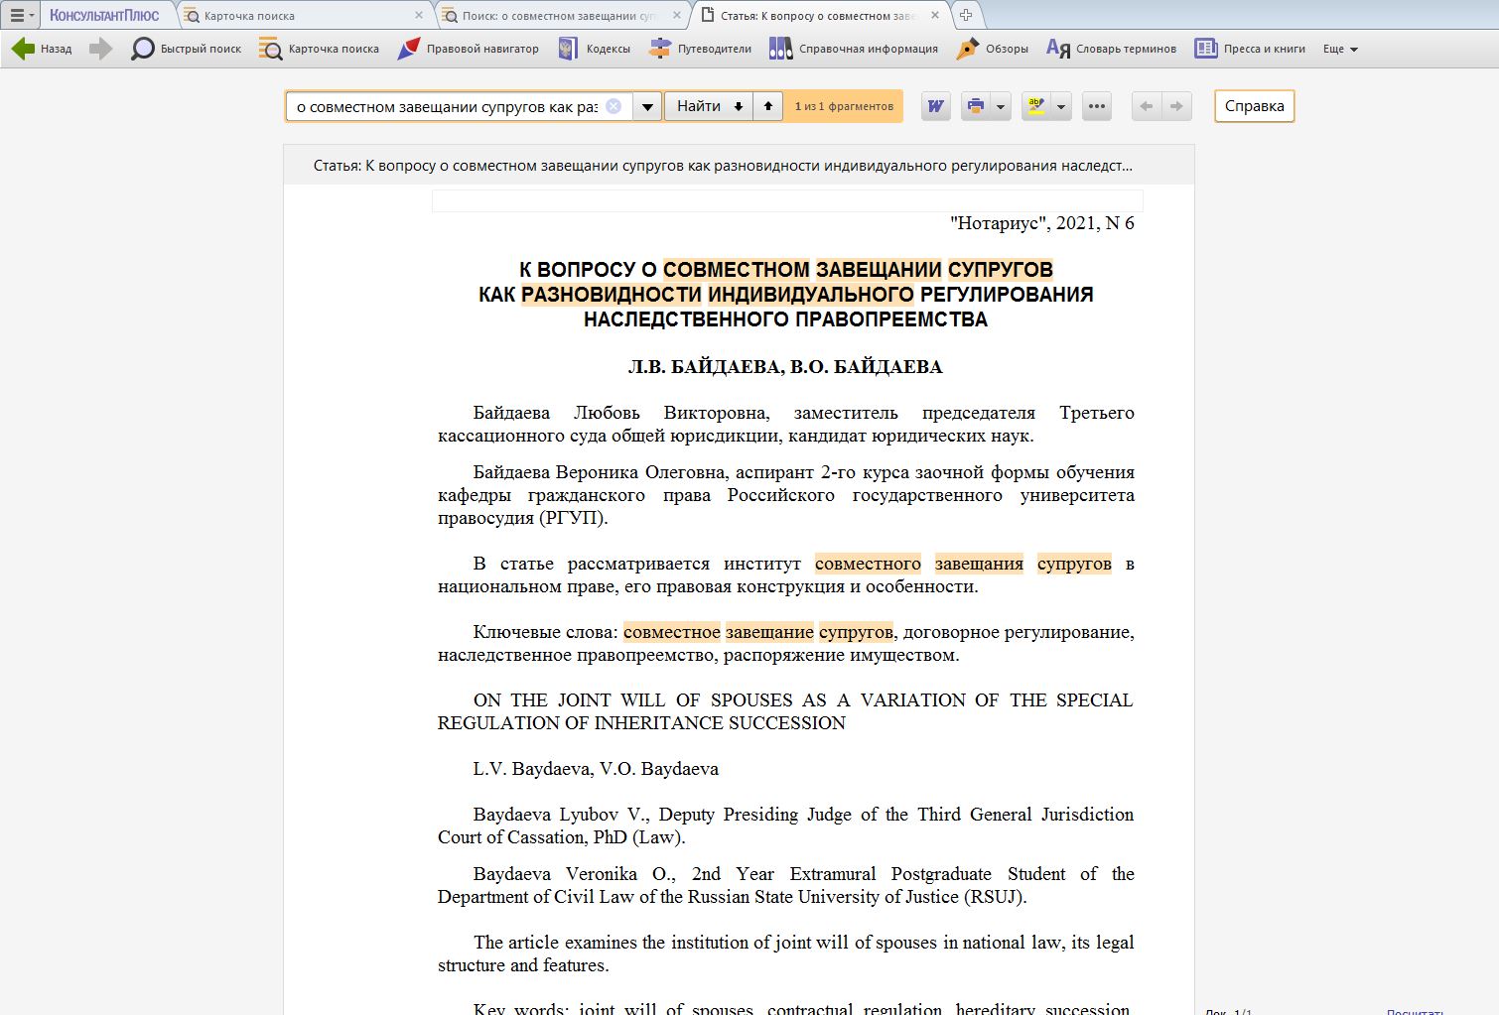The width and height of the screenshot is (1499, 1015).
Task: Click the green Назад back arrow
Action: (24, 49)
